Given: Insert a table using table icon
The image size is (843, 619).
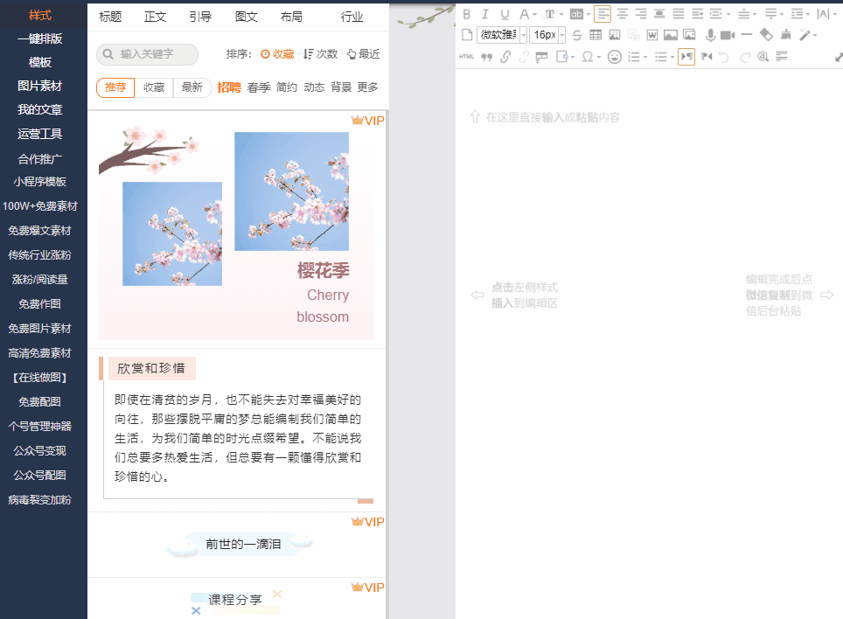Looking at the screenshot, I should (x=596, y=35).
